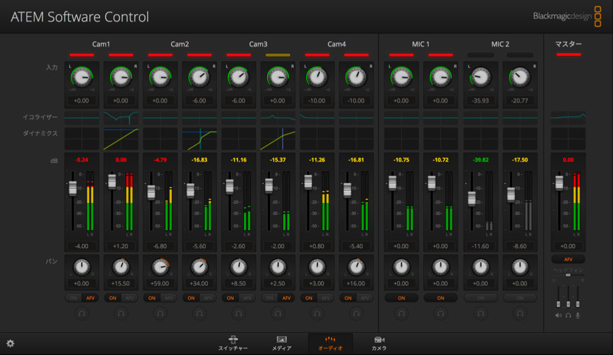Toggle ON for Cam3 left channel

[231, 298]
